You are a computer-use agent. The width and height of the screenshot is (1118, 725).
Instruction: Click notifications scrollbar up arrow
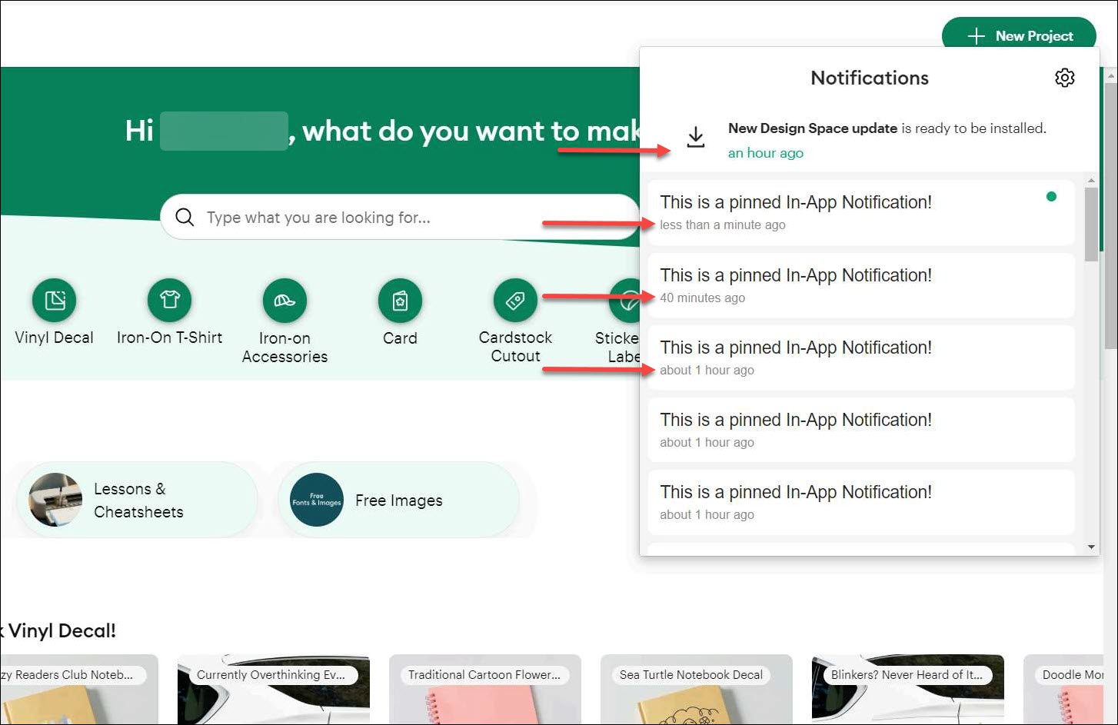[x=1091, y=181]
